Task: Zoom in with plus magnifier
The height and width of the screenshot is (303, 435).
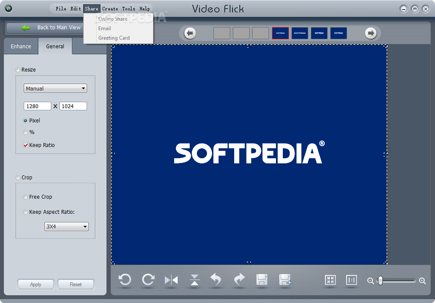Action: [422, 281]
